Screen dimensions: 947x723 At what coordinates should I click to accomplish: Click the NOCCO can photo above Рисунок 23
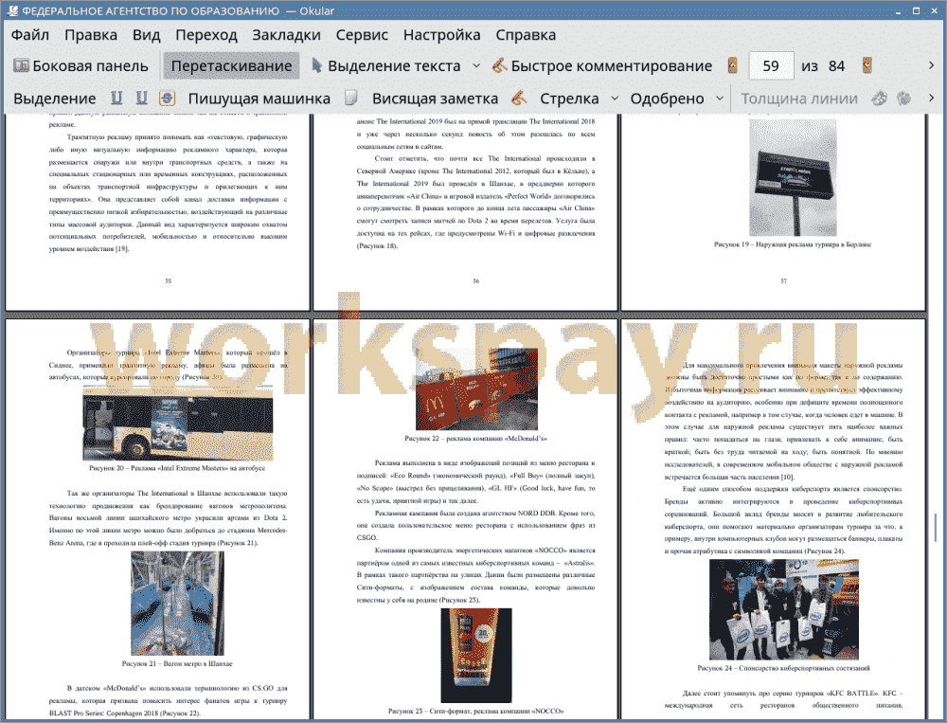coord(476,656)
